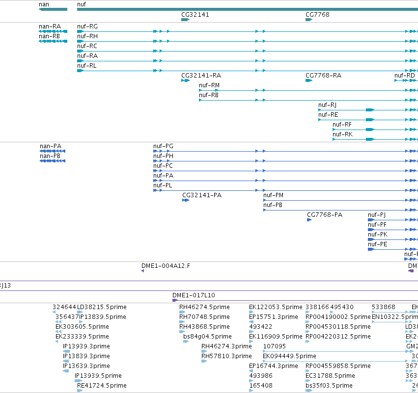Click the nuf-PH CDS label
The height and width of the screenshot is (393, 418).
(163, 156)
